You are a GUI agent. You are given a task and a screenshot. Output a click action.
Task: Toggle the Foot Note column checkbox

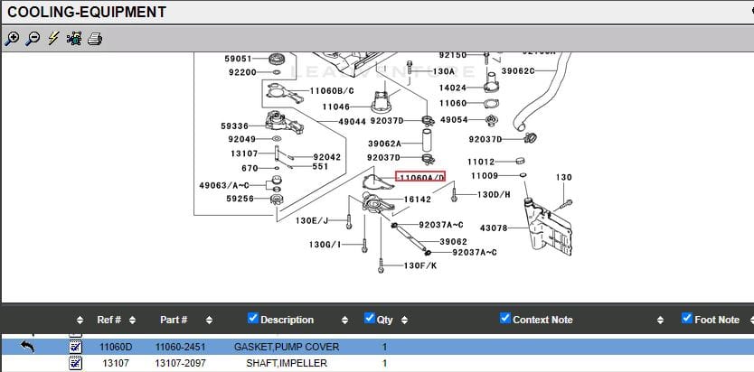point(687,319)
